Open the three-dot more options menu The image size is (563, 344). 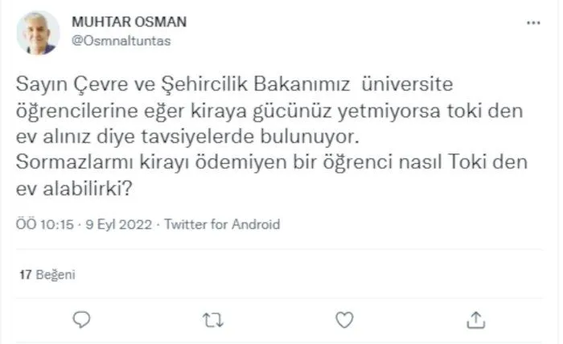click(533, 23)
